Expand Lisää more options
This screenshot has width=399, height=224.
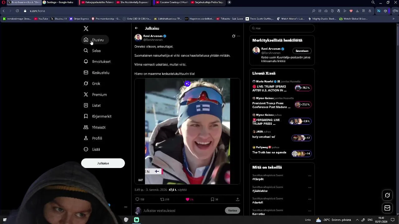click(92, 149)
